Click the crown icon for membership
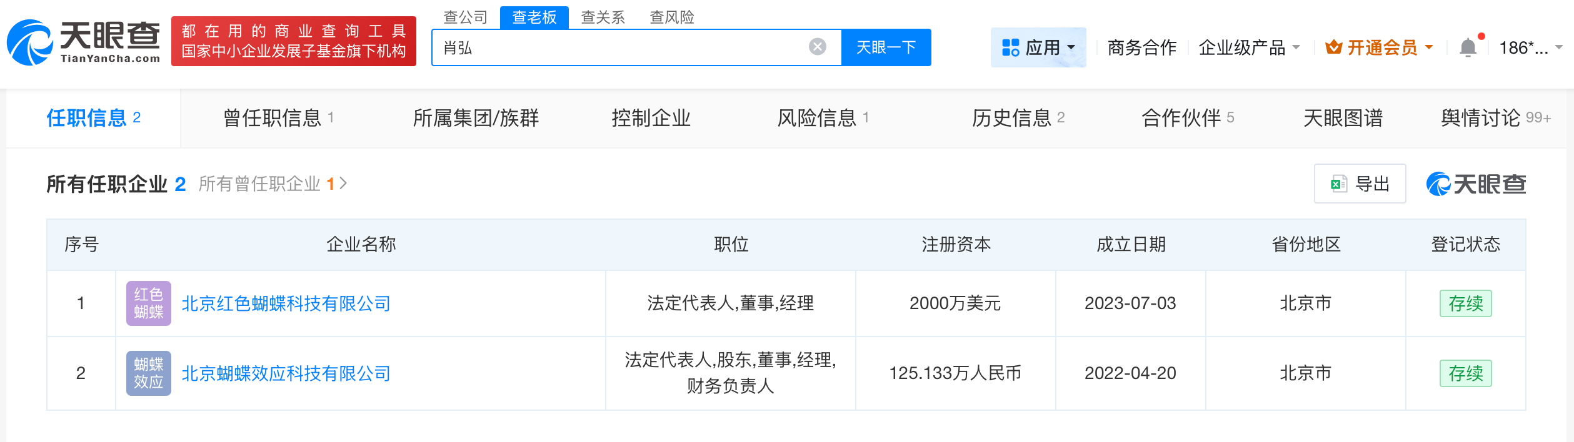 pyautogui.click(x=1333, y=47)
